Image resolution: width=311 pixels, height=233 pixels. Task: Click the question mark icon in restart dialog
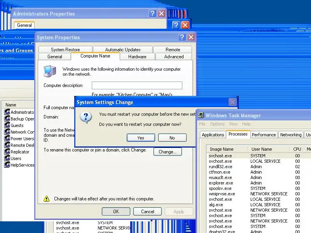click(x=86, y=117)
